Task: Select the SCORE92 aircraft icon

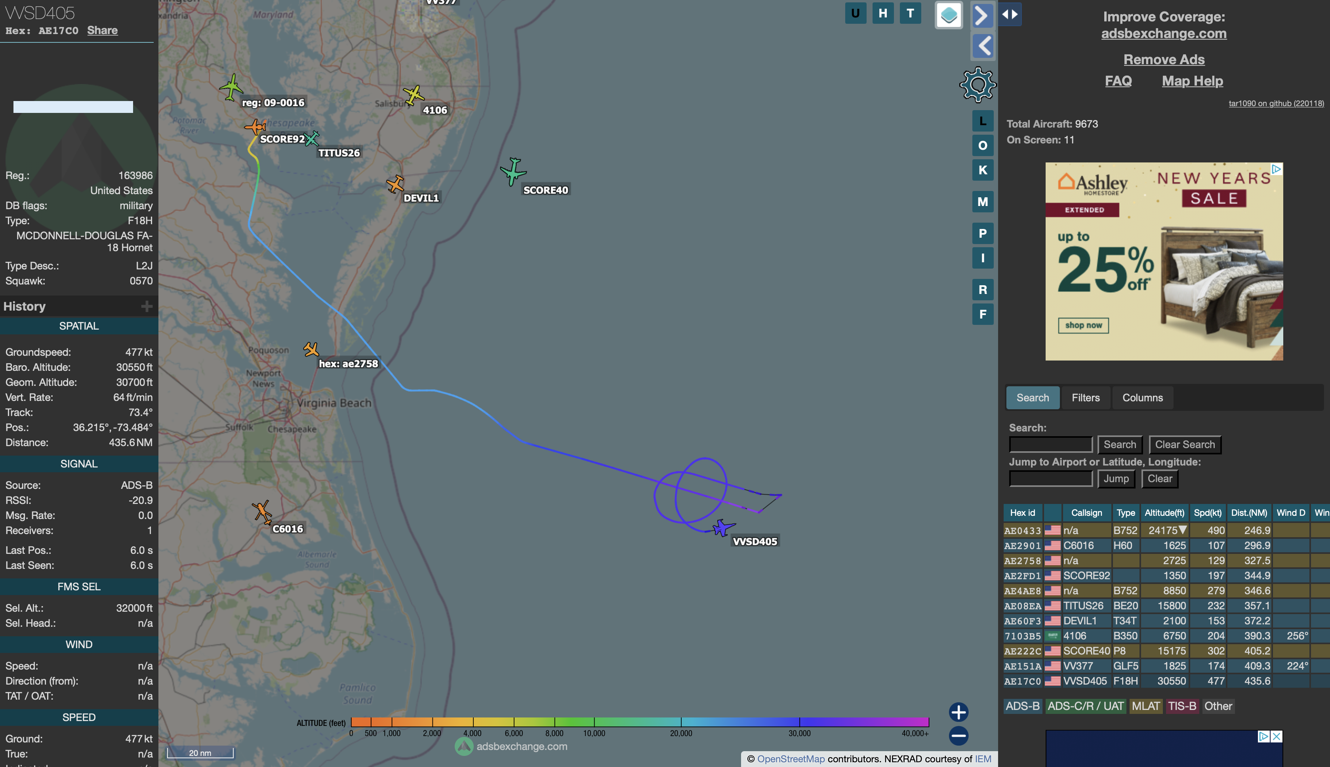Action: (255, 127)
